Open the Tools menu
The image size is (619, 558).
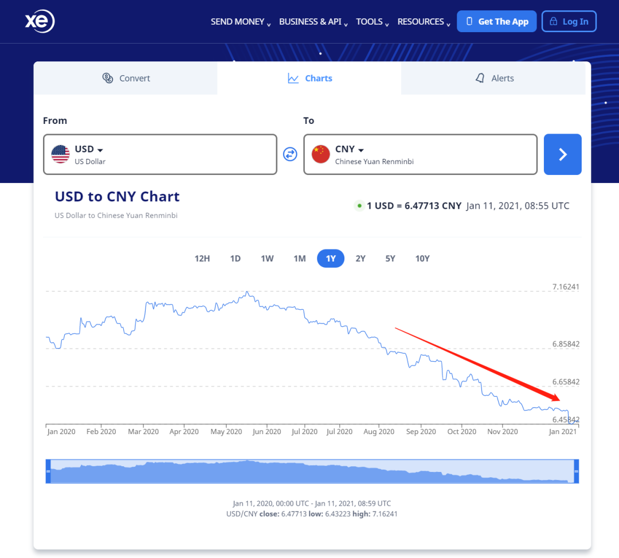pos(373,22)
